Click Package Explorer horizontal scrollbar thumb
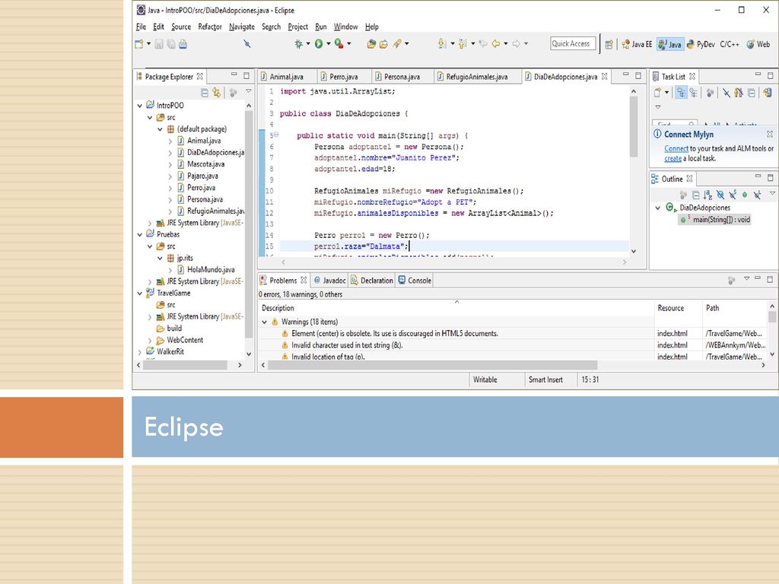 pyautogui.click(x=185, y=365)
